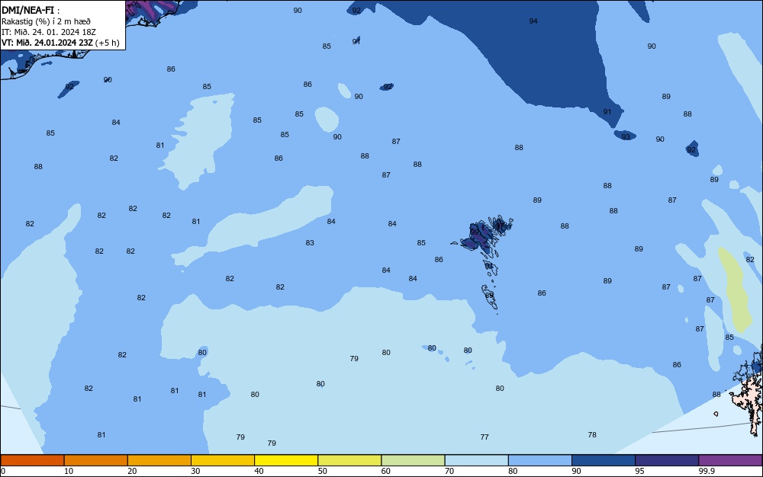The width and height of the screenshot is (763, 477).
Task: Select the "50" legend scale label
Action: pos(323,471)
